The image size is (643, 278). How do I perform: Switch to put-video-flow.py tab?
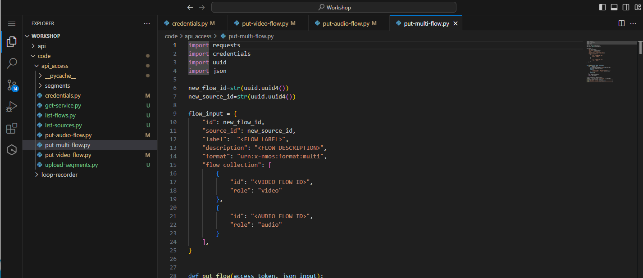[x=268, y=23]
